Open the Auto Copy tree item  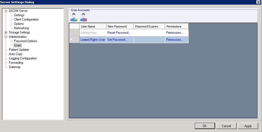(16, 54)
